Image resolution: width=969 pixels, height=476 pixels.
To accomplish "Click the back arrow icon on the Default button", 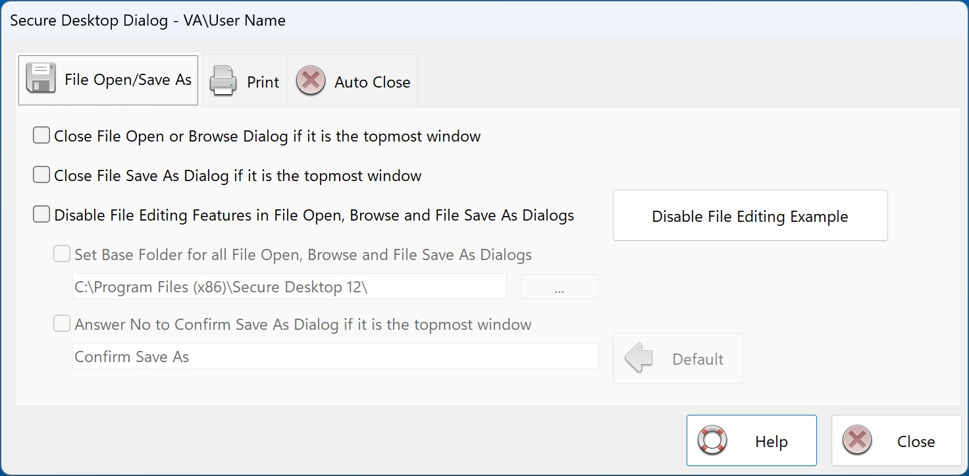I will pos(637,358).
